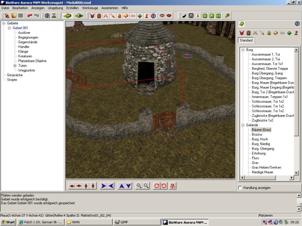302x226 pixels.
Task: Collapse the 'Burg' palette group
Action: 243,50
